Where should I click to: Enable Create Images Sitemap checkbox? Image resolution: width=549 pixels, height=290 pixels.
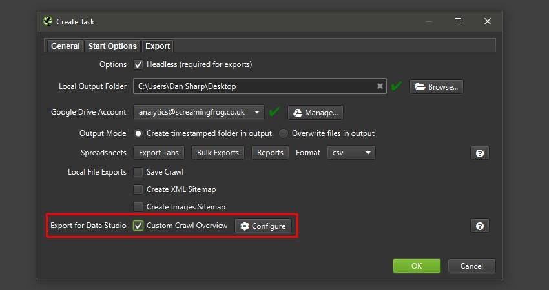click(138, 207)
